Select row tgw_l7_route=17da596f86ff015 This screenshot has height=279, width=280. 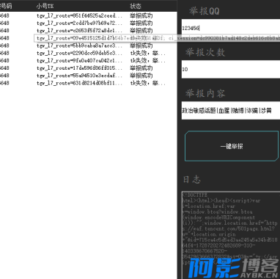[89, 68]
